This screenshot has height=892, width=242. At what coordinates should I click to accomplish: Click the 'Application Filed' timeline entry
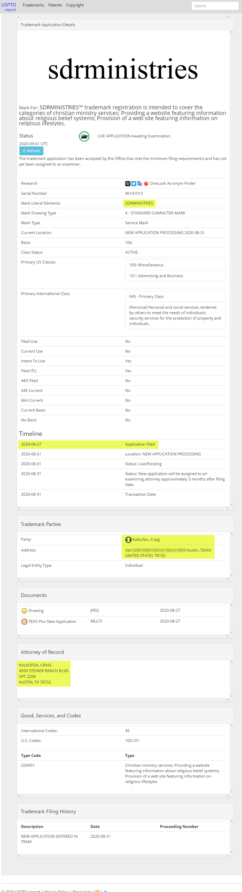pos(140,444)
